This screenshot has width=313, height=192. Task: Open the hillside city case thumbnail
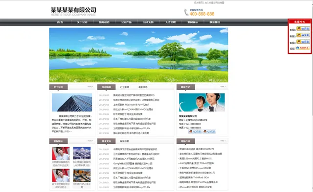pos(82,175)
